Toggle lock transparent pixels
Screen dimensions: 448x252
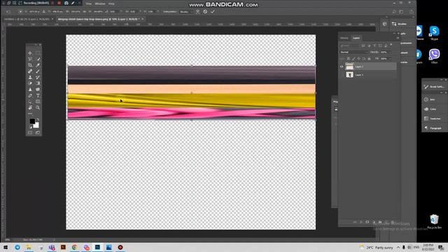click(x=349, y=59)
